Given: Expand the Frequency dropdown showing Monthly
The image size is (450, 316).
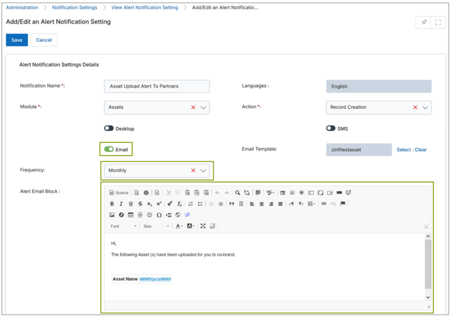Looking at the screenshot, I should tap(203, 171).
